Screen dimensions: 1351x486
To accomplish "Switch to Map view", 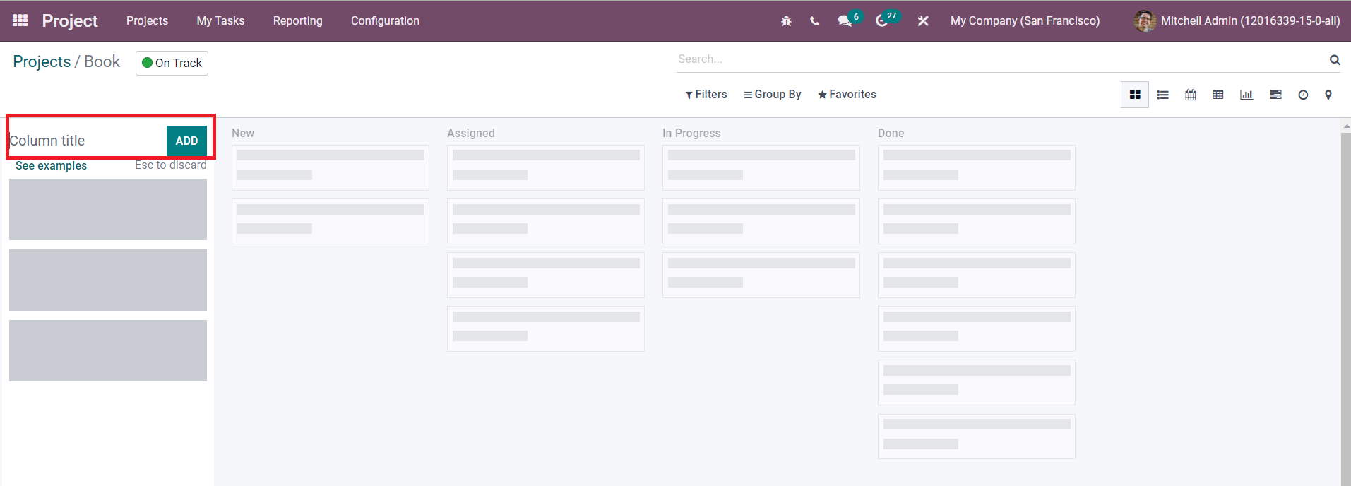I will click(1328, 95).
